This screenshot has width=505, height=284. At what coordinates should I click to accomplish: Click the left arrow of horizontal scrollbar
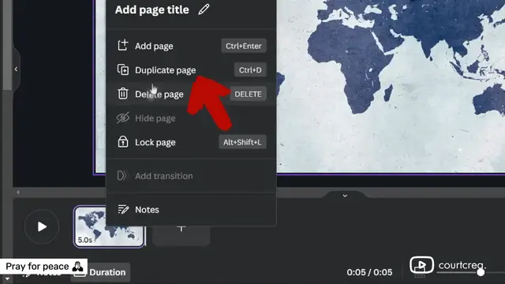pyautogui.click(x=18, y=192)
